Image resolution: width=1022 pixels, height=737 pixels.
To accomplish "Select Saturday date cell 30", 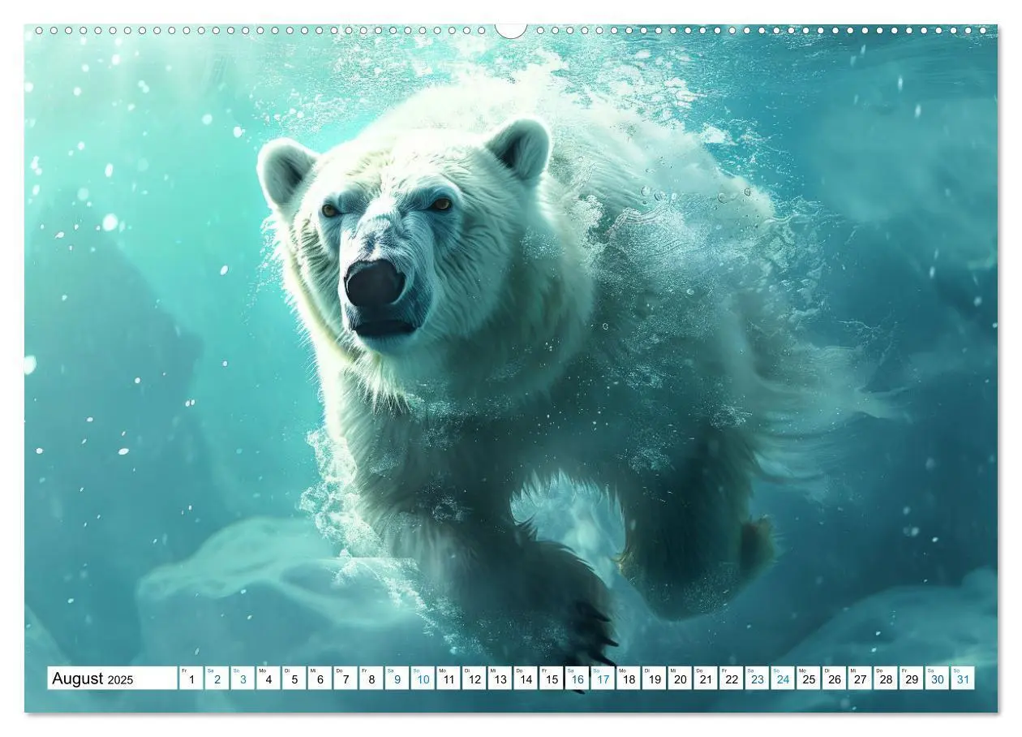I will pyautogui.click(x=938, y=679).
